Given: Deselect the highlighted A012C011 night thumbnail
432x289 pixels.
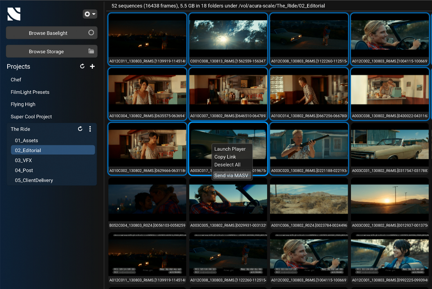Looking at the screenshot, I should 147,37.
